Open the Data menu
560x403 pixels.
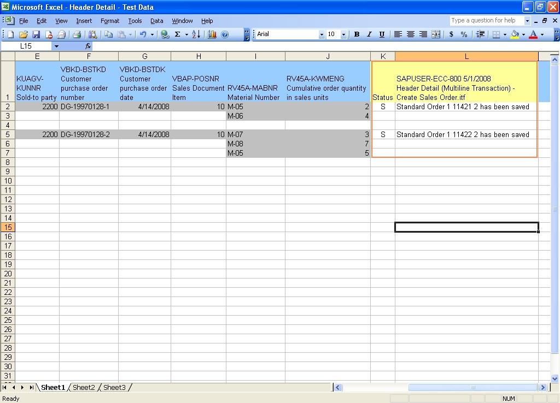pos(156,21)
